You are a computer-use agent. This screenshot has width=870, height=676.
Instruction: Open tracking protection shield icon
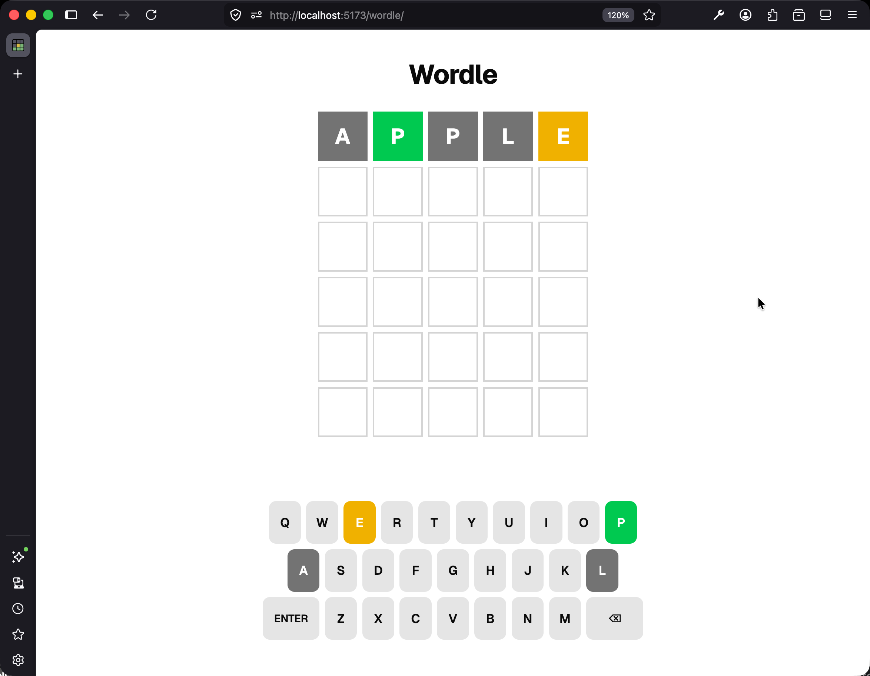tap(236, 15)
